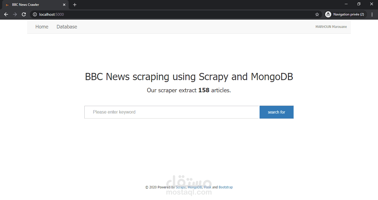Click the back navigation arrow
Image resolution: width=378 pixels, height=200 pixels.
click(6, 14)
